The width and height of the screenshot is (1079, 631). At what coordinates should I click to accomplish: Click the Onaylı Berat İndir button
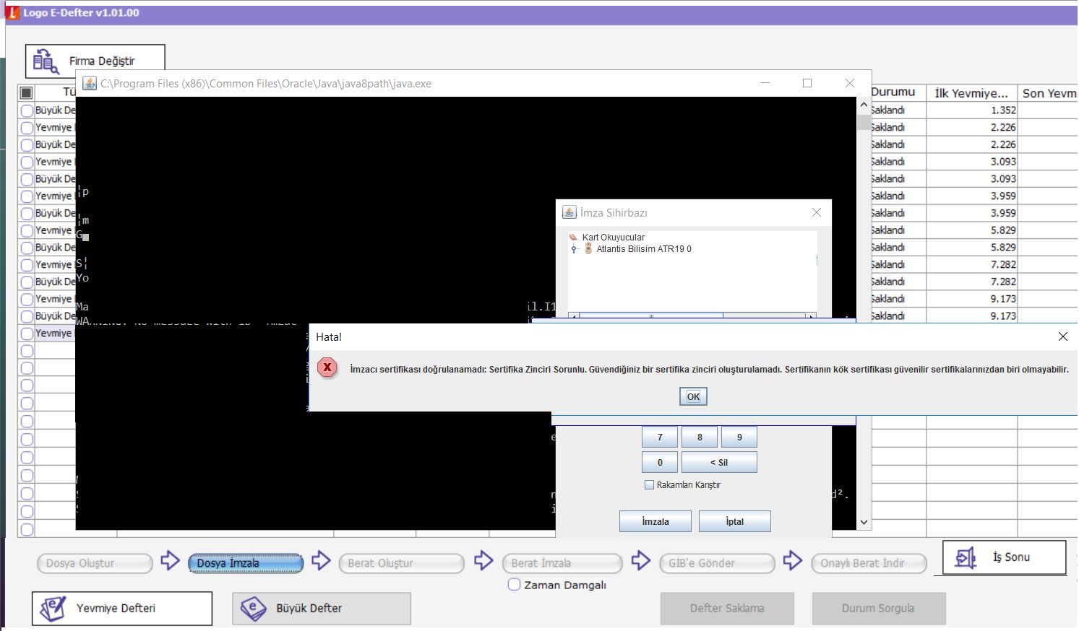[x=869, y=563]
